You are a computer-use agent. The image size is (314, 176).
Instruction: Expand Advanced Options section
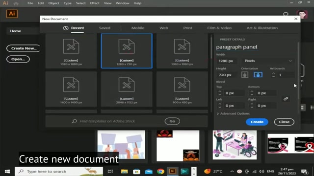coord(234,113)
